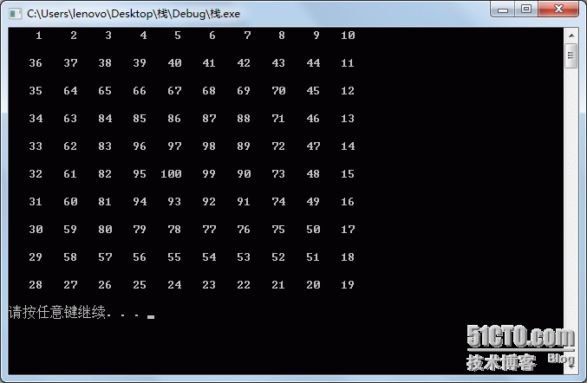Click the number 32 in first column
This screenshot has width=587, height=383.
pos(36,174)
